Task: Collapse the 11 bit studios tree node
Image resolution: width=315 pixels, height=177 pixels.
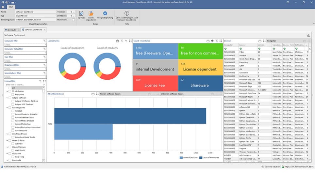Action: (x=7, y=91)
